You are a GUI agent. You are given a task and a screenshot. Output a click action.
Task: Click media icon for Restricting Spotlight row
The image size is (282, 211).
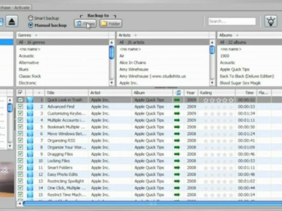click(x=30, y=181)
